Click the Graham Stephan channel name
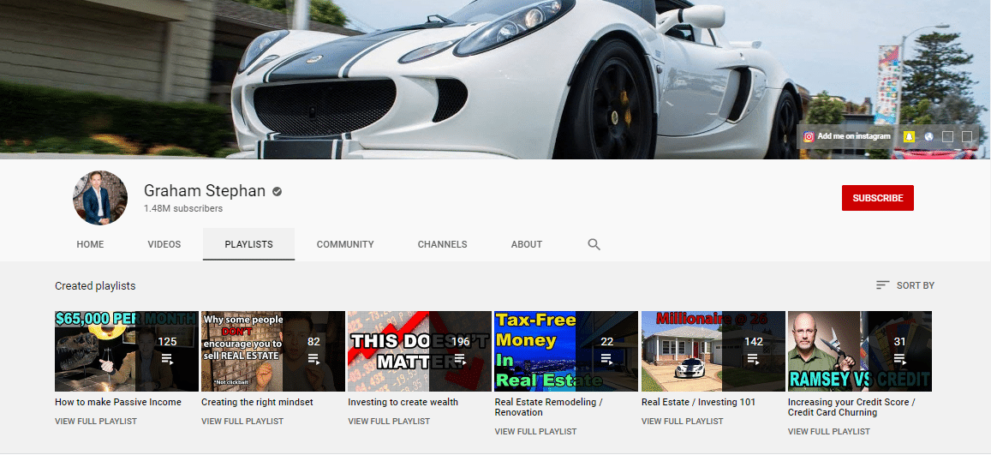This screenshot has height=455, width=991. (205, 191)
